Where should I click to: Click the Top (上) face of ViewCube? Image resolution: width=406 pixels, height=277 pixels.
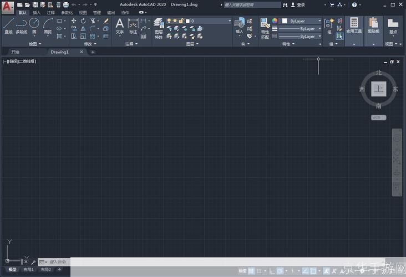point(379,89)
